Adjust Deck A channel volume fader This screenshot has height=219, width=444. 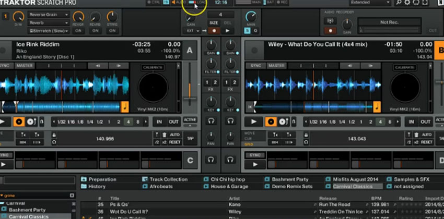[x=190, y=98]
